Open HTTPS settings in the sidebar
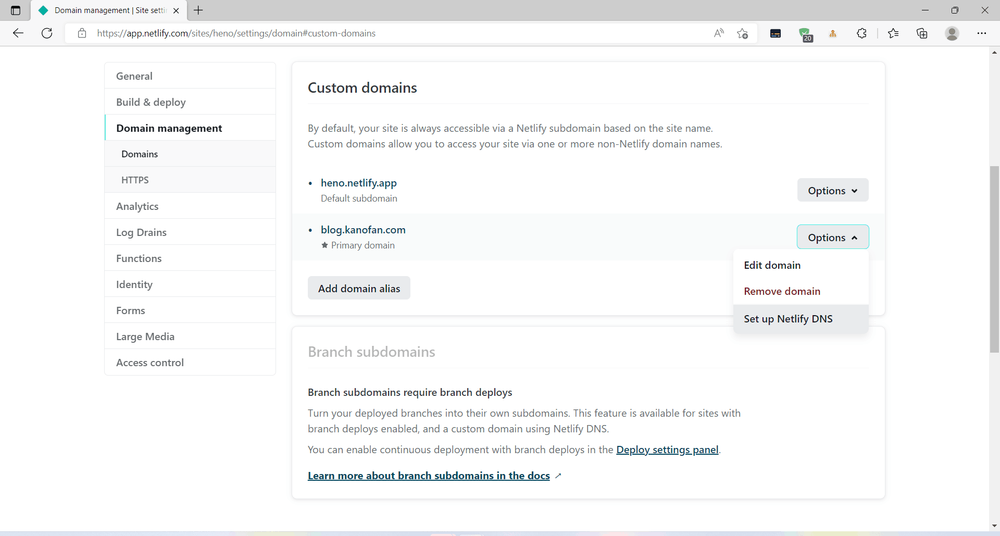This screenshot has width=1000, height=536. coord(135,180)
